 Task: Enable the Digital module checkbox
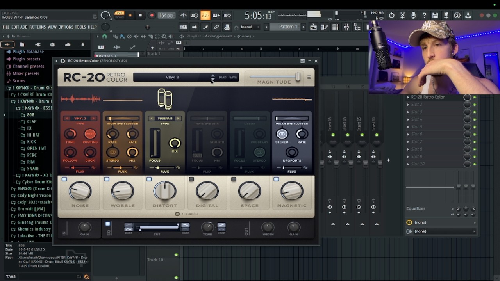[x=191, y=179]
